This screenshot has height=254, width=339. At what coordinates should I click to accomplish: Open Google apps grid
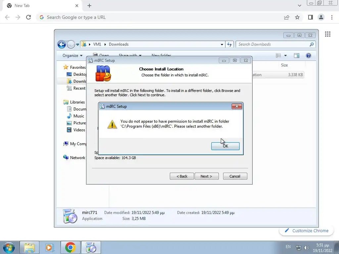coord(327,34)
